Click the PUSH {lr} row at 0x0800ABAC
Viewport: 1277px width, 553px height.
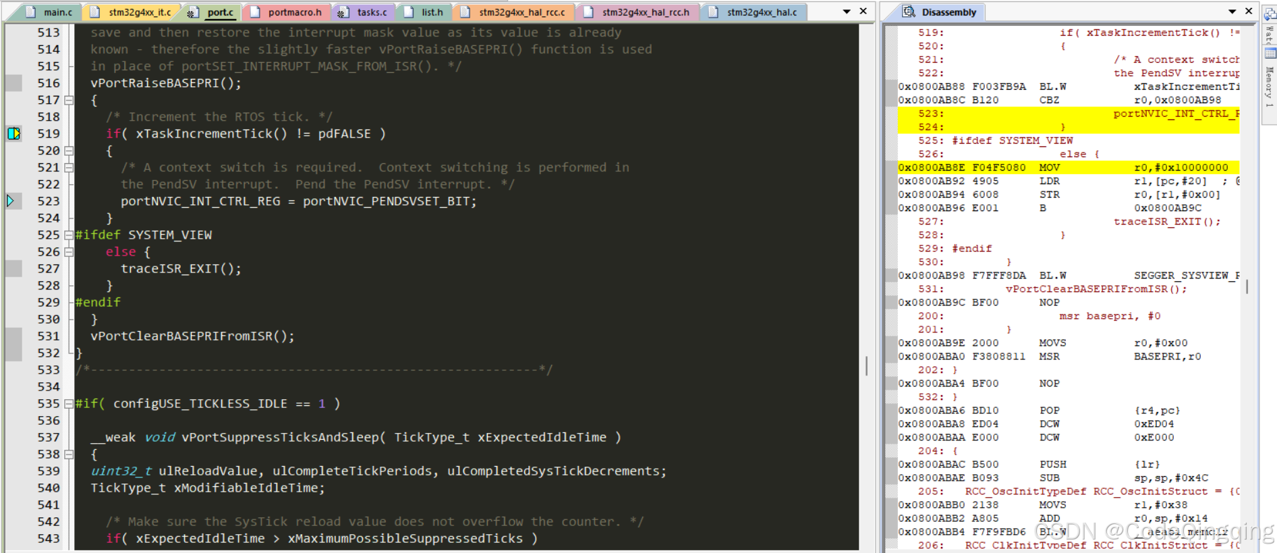[1069, 464]
